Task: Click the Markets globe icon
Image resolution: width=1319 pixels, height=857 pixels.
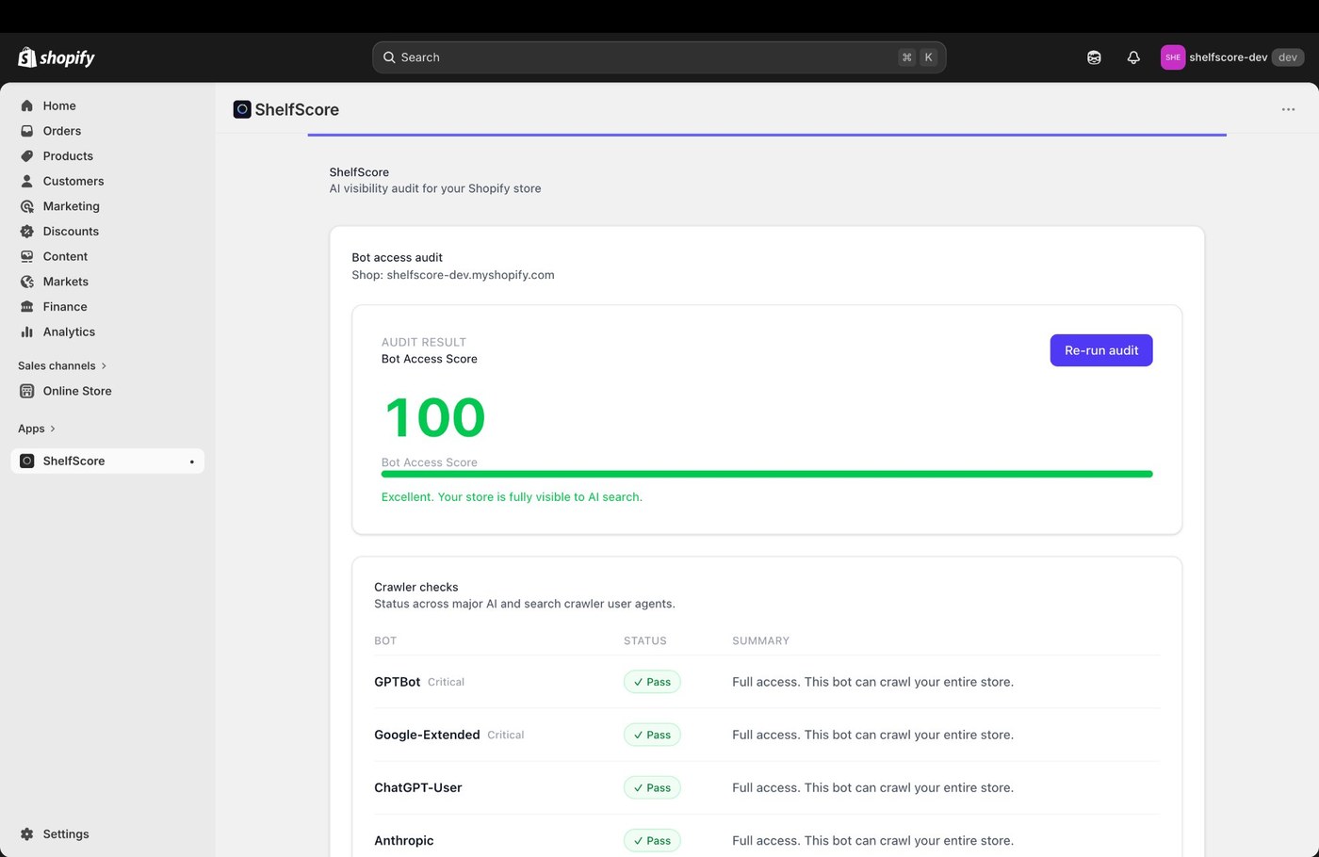Action: (27, 282)
